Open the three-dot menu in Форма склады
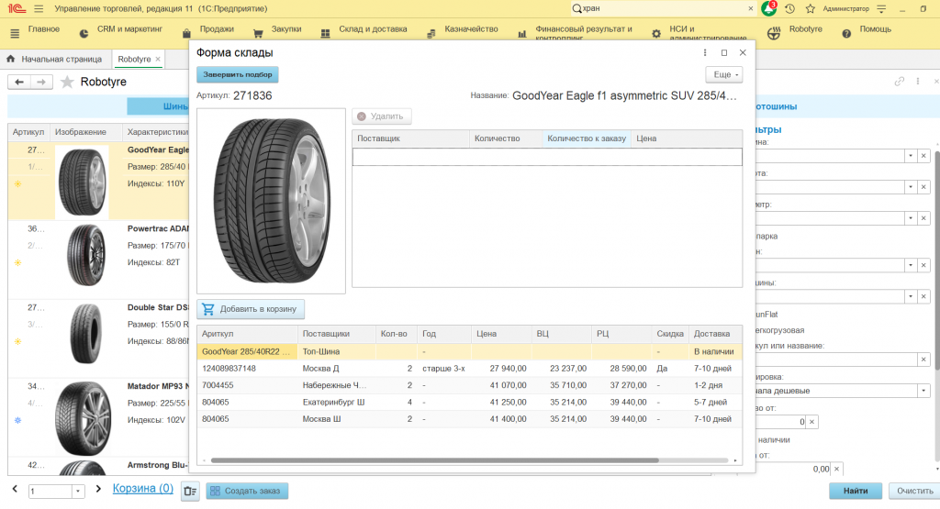The width and height of the screenshot is (940, 509). (705, 52)
